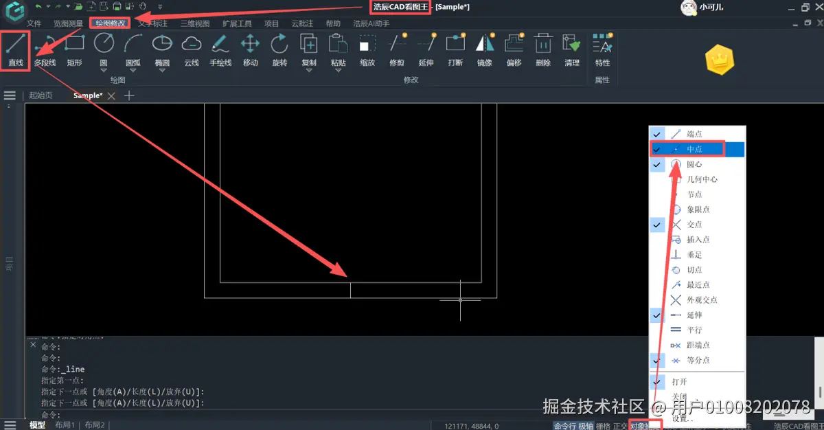Toggle the 栅格 status bar button
Image resolution: width=824 pixels, height=430 pixels.
point(603,426)
